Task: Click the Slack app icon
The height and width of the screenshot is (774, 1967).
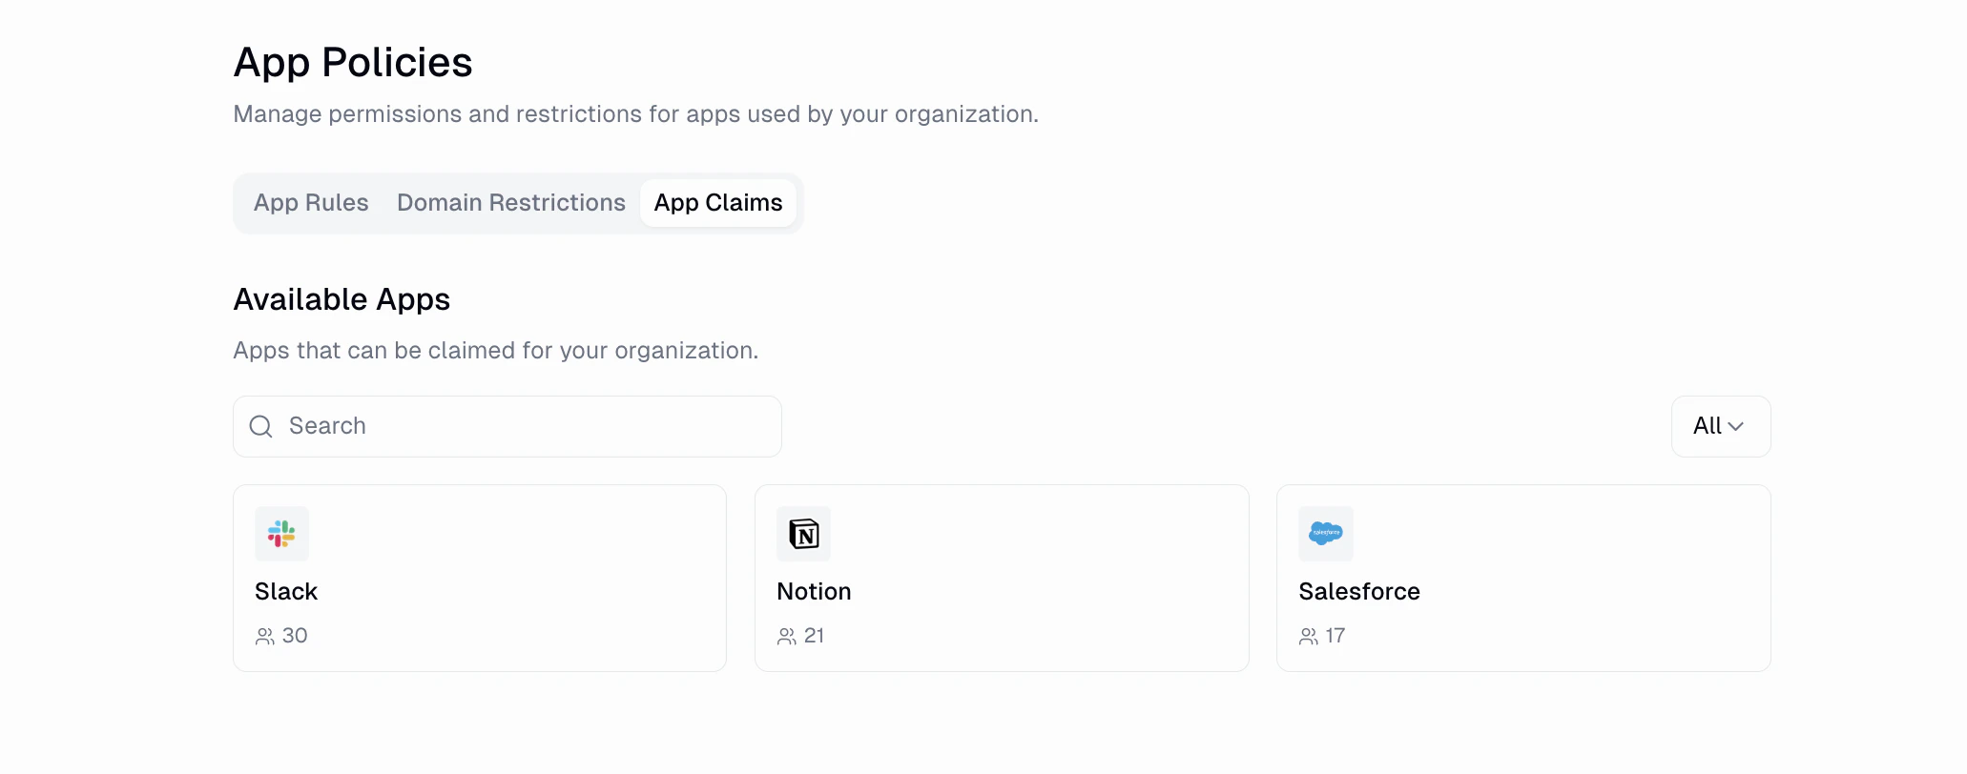Action: coord(281,534)
